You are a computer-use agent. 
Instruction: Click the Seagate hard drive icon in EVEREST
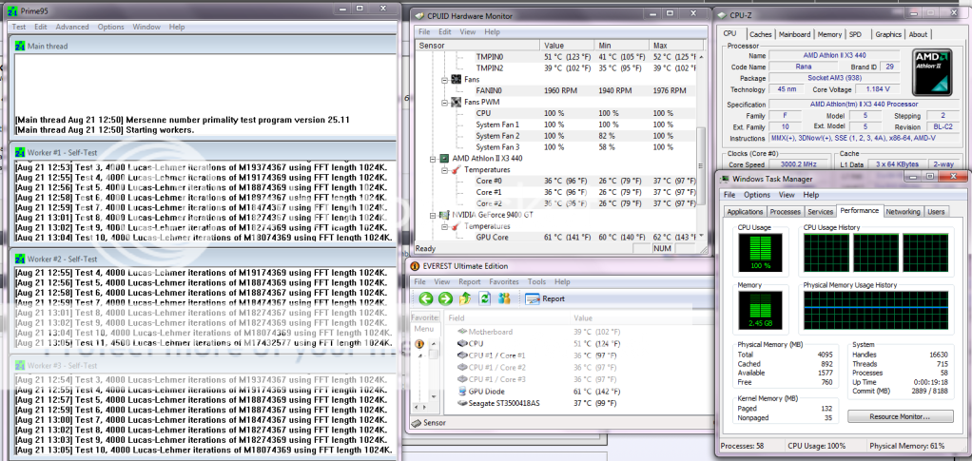[x=462, y=403]
